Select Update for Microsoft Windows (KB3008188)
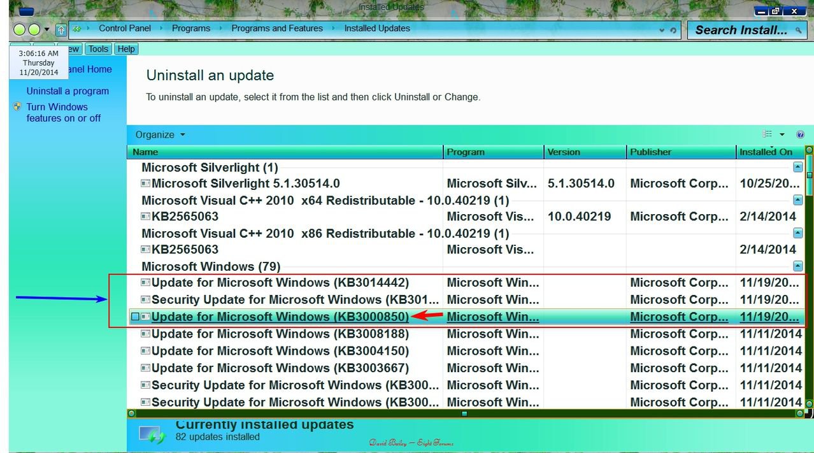Screen dimensions: 814x453 pyautogui.click(x=280, y=334)
